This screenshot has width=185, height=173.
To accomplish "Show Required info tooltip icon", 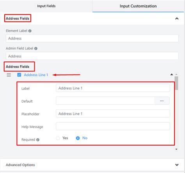I will [x=38, y=140].
